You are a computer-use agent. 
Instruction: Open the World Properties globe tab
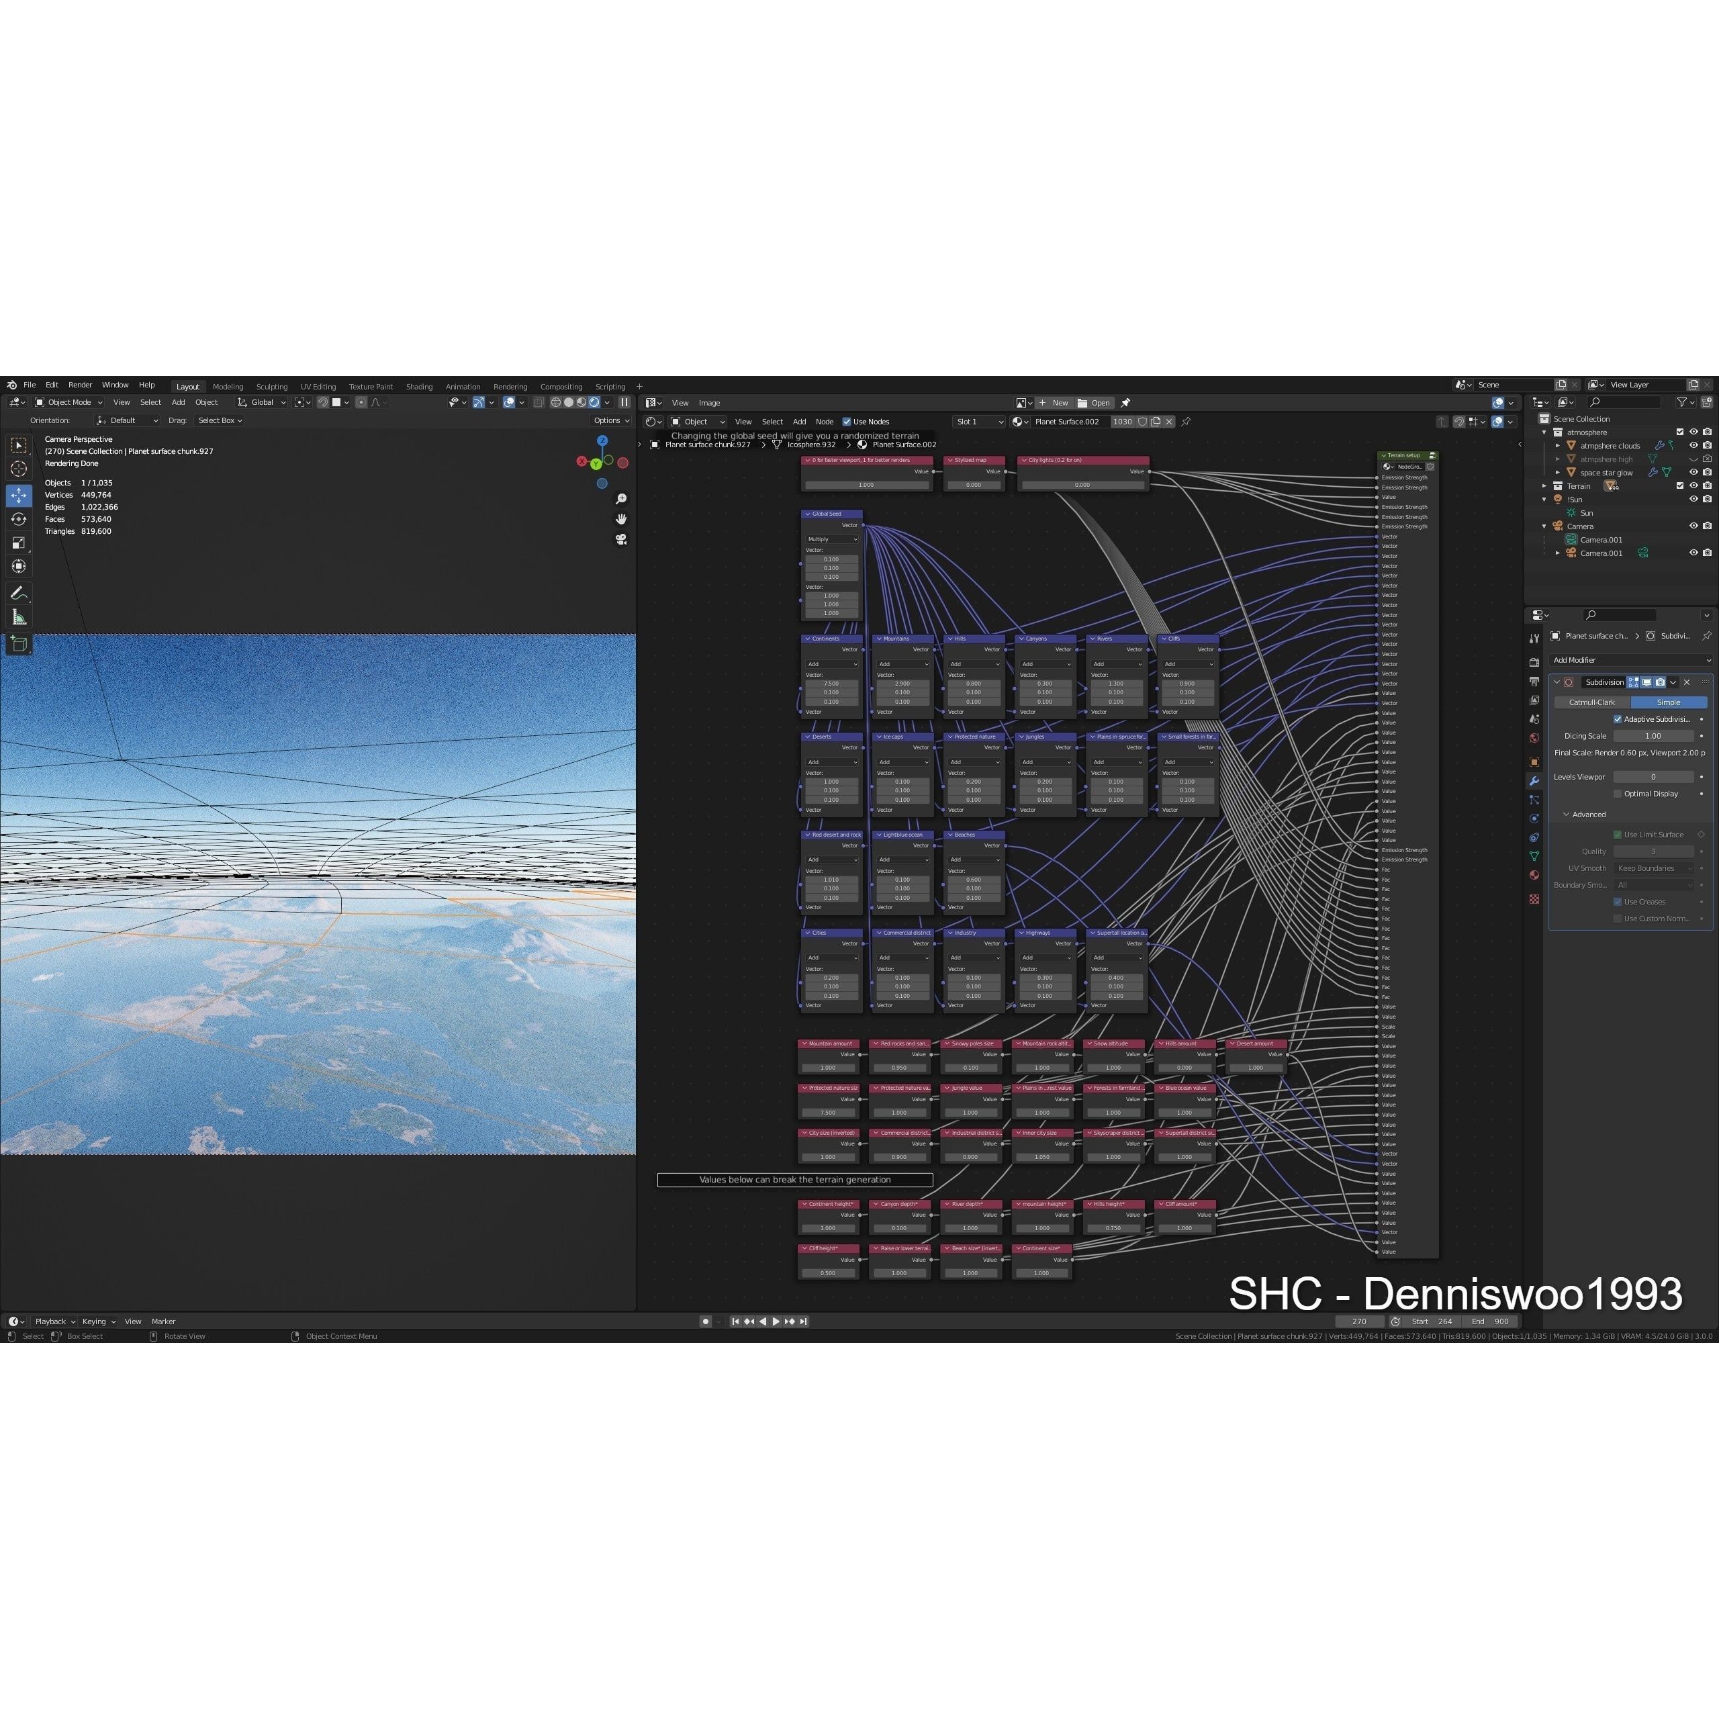pos(1534,737)
